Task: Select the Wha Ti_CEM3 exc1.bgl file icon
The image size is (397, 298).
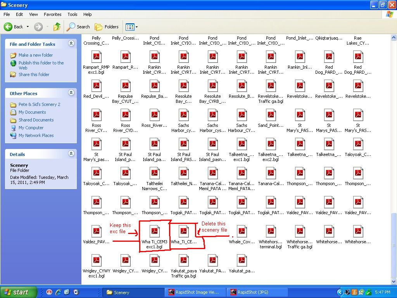Action: pyautogui.click(x=154, y=231)
